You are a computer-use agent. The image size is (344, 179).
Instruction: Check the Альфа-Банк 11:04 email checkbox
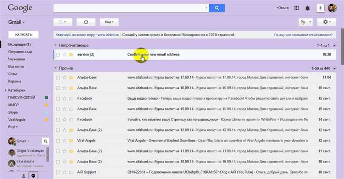(x=58, y=77)
